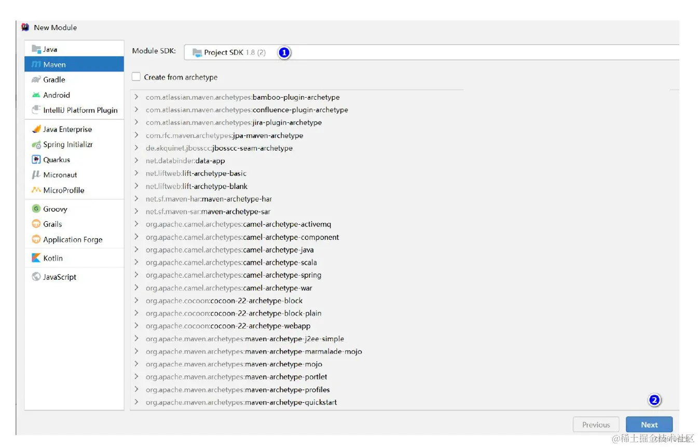Click the Next button
The width and height of the screenshot is (698, 447).
pos(649,425)
